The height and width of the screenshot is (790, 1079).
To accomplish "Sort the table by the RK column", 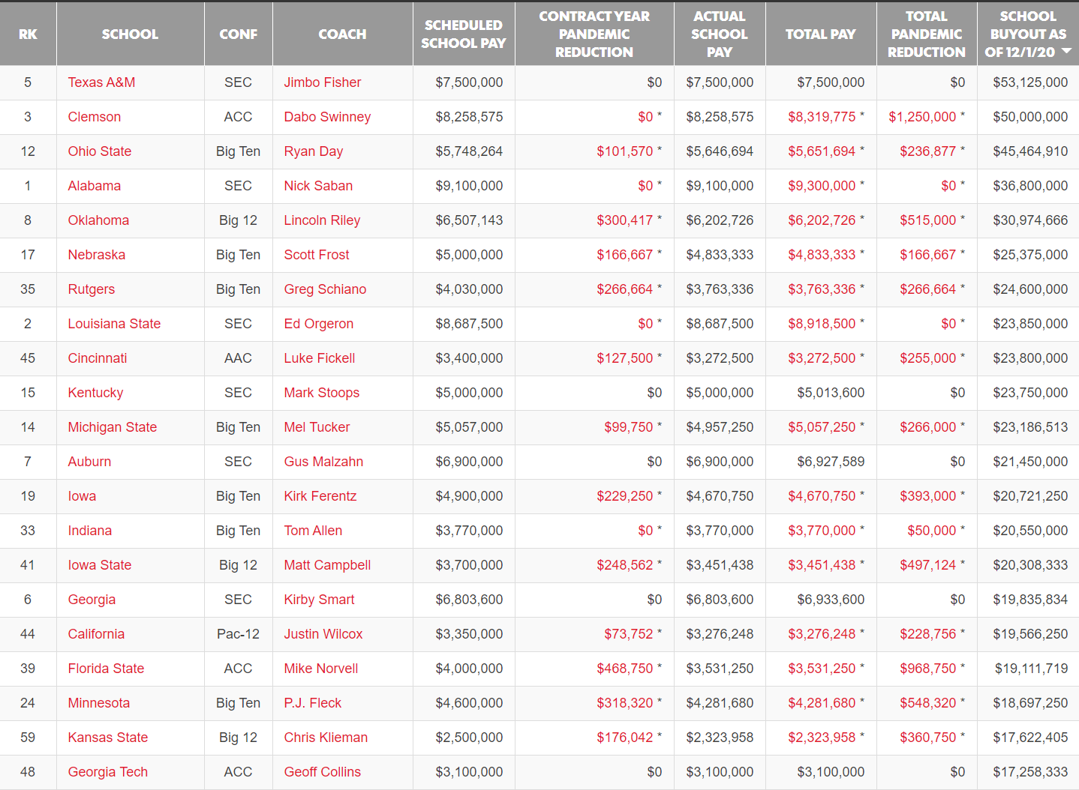I will 28,34.
